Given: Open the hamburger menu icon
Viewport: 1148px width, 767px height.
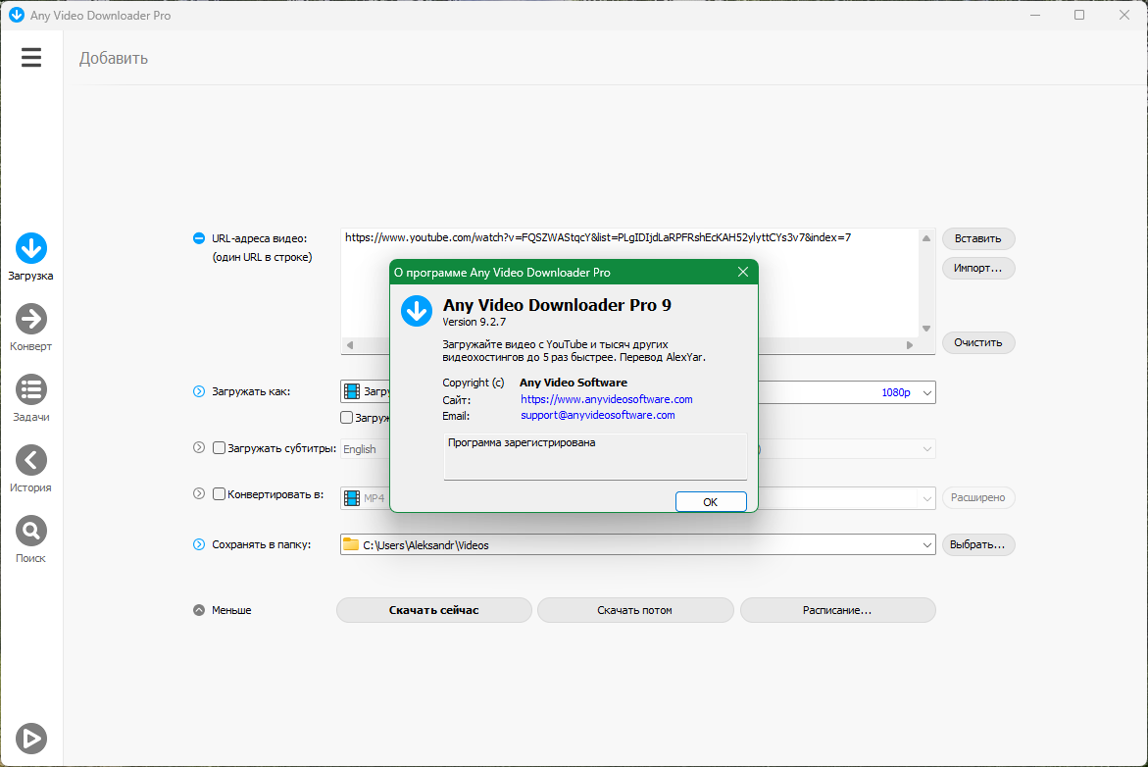Looking at the screenshot, I should [x=30, y=57].
